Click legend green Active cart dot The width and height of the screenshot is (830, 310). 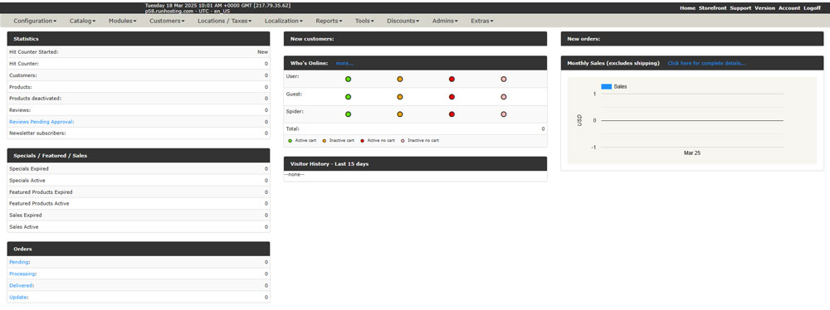(x=290, y=141)
